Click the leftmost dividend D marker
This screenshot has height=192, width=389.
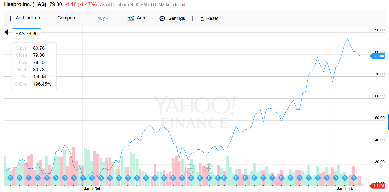tap(11, 178)
